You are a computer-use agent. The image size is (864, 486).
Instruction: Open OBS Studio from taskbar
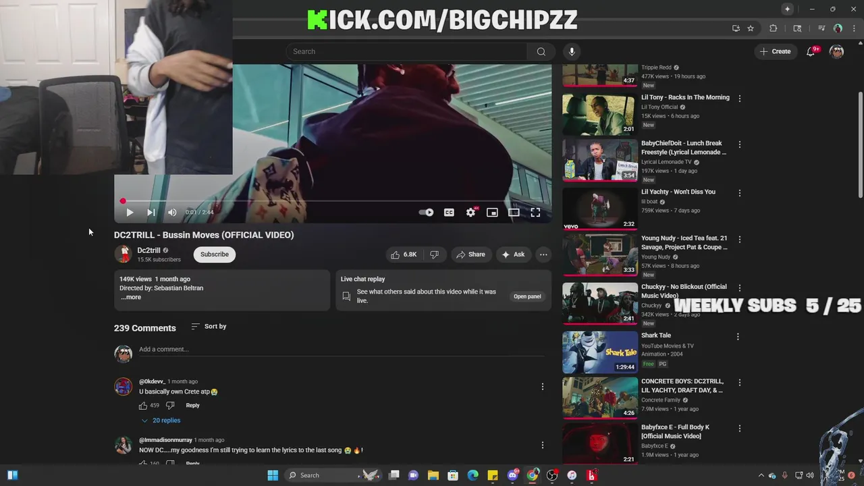(552, 475)
